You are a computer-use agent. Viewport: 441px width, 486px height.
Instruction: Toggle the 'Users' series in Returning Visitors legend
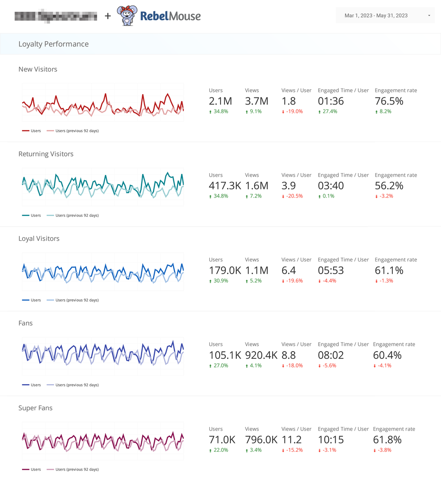point(31,215)
